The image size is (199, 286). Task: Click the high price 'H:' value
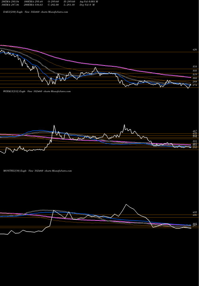(68, 2)
